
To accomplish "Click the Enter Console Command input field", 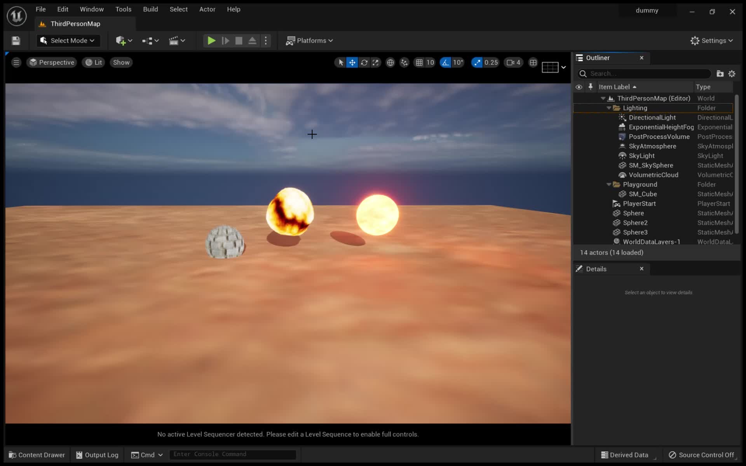I will coord(232,454).
